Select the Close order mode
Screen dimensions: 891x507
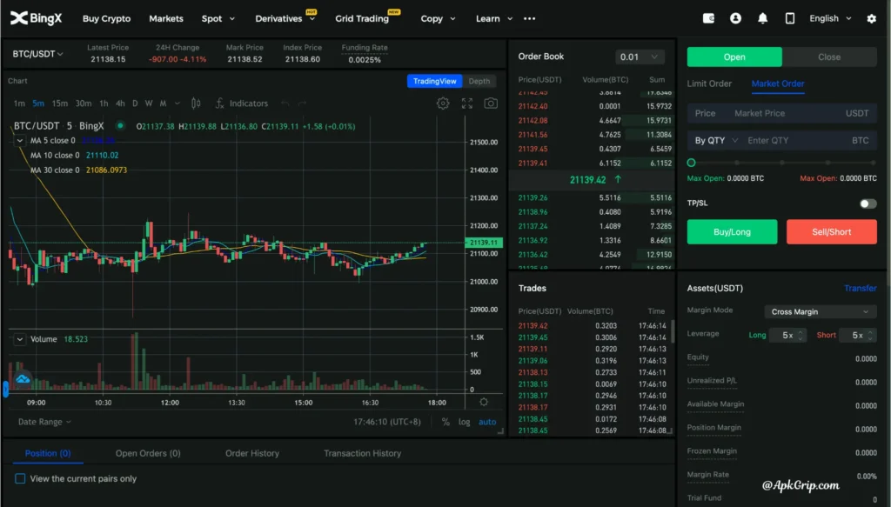(x=829, y=57)
